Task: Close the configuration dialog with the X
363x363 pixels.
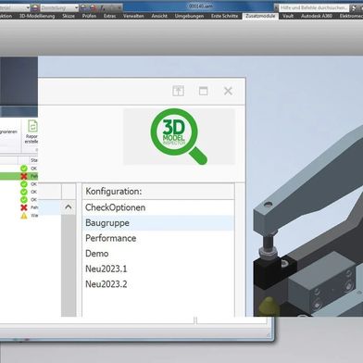Action: 228,91
